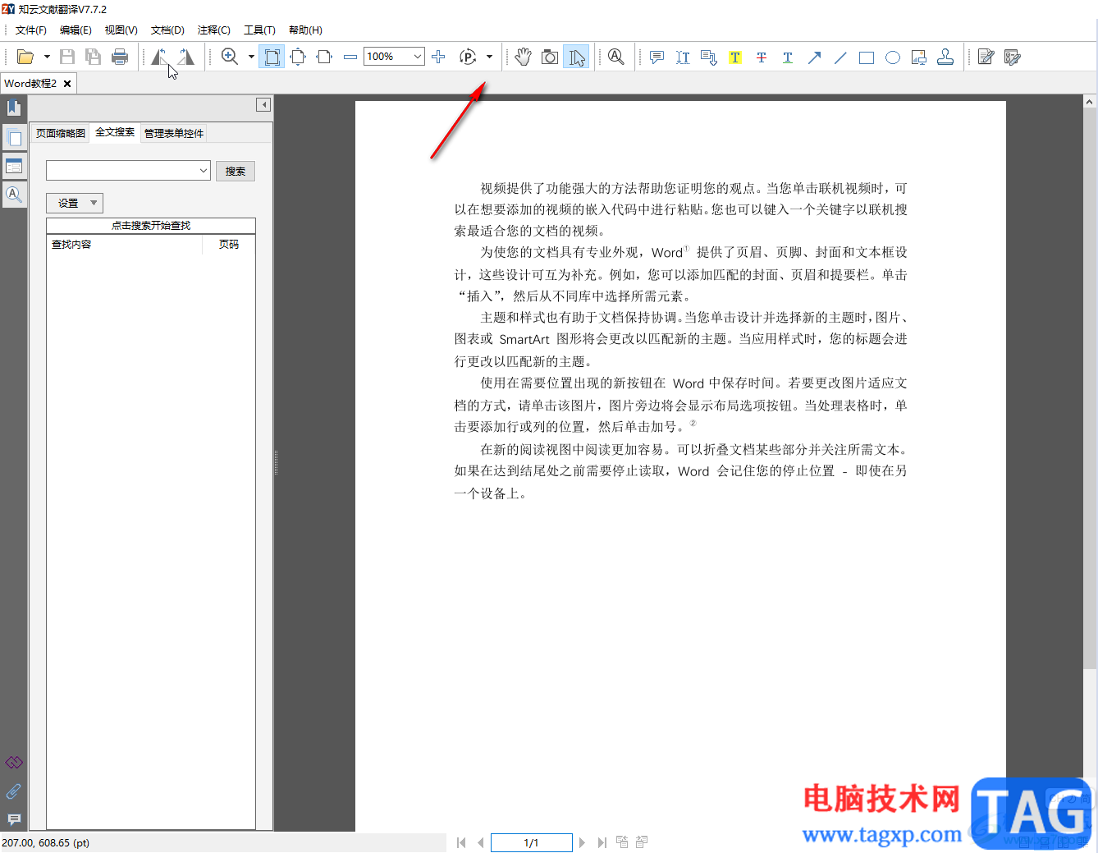
Task: Click the page number 1/1 field
Action: click(x=531, y=842)
